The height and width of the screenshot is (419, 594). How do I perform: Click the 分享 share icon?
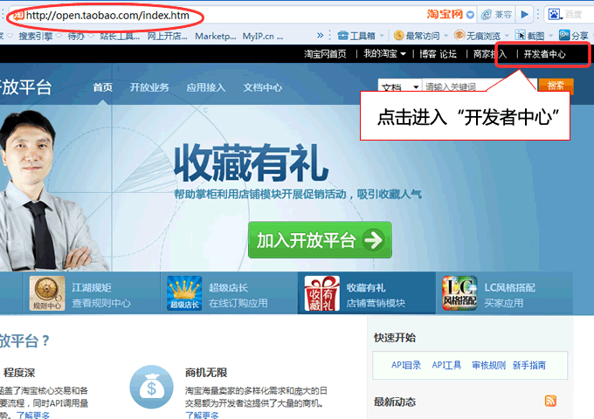pyautogui.click(x=564, y=35)
